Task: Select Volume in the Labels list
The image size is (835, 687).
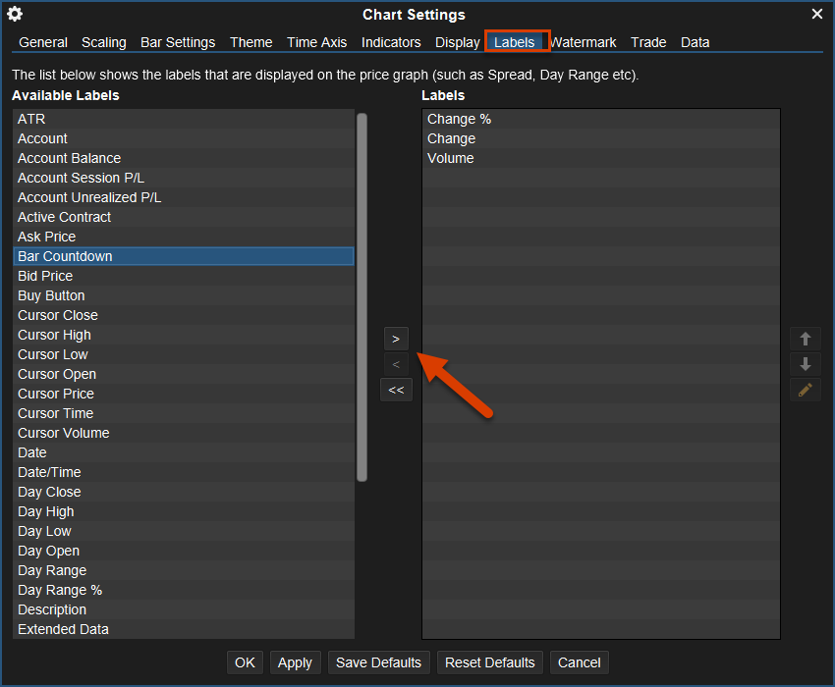Action: (451, 158)
